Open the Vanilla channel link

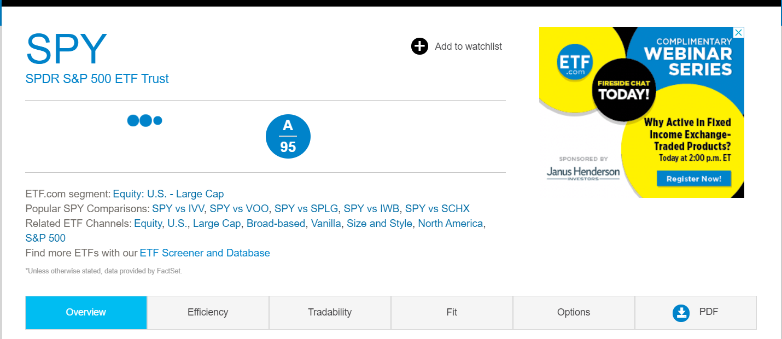click(326, 224)
